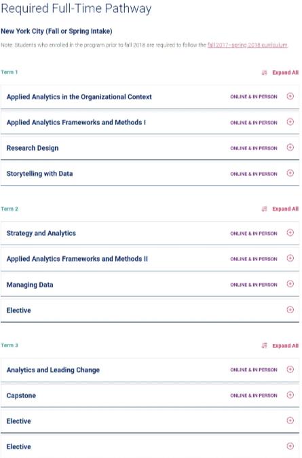The image size is (302, 458).
Task: Click plus icon beside Managing Data
Action: tap(290, 283)
